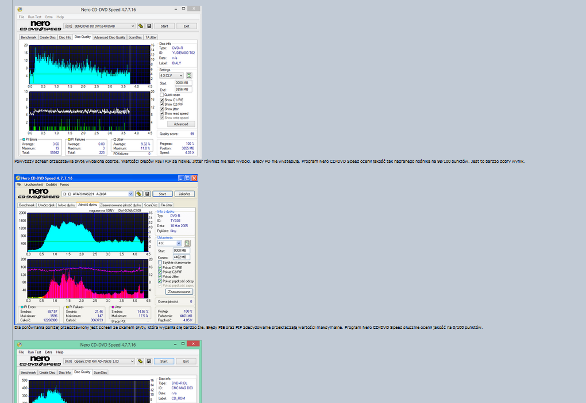Open File menu in BENQ window
Viewport: 586px width, 403px height.
click(x=22, y=17)
